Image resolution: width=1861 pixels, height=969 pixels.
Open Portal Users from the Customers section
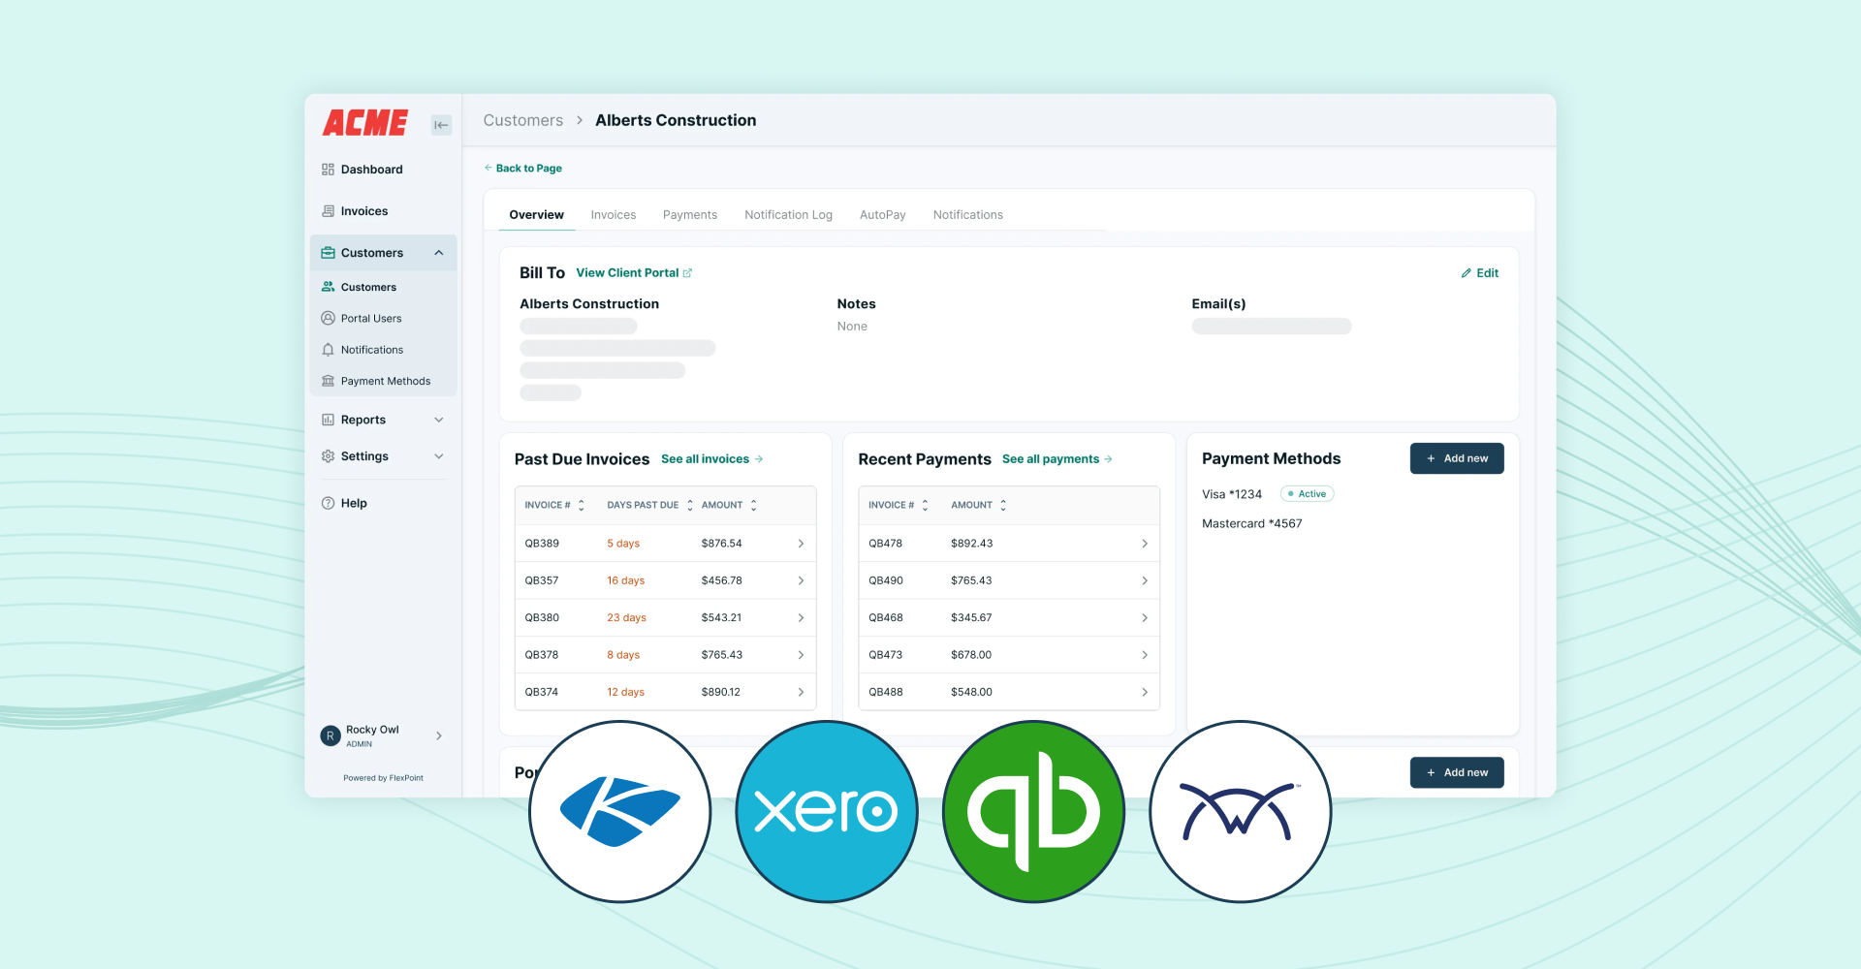[370, 318]
